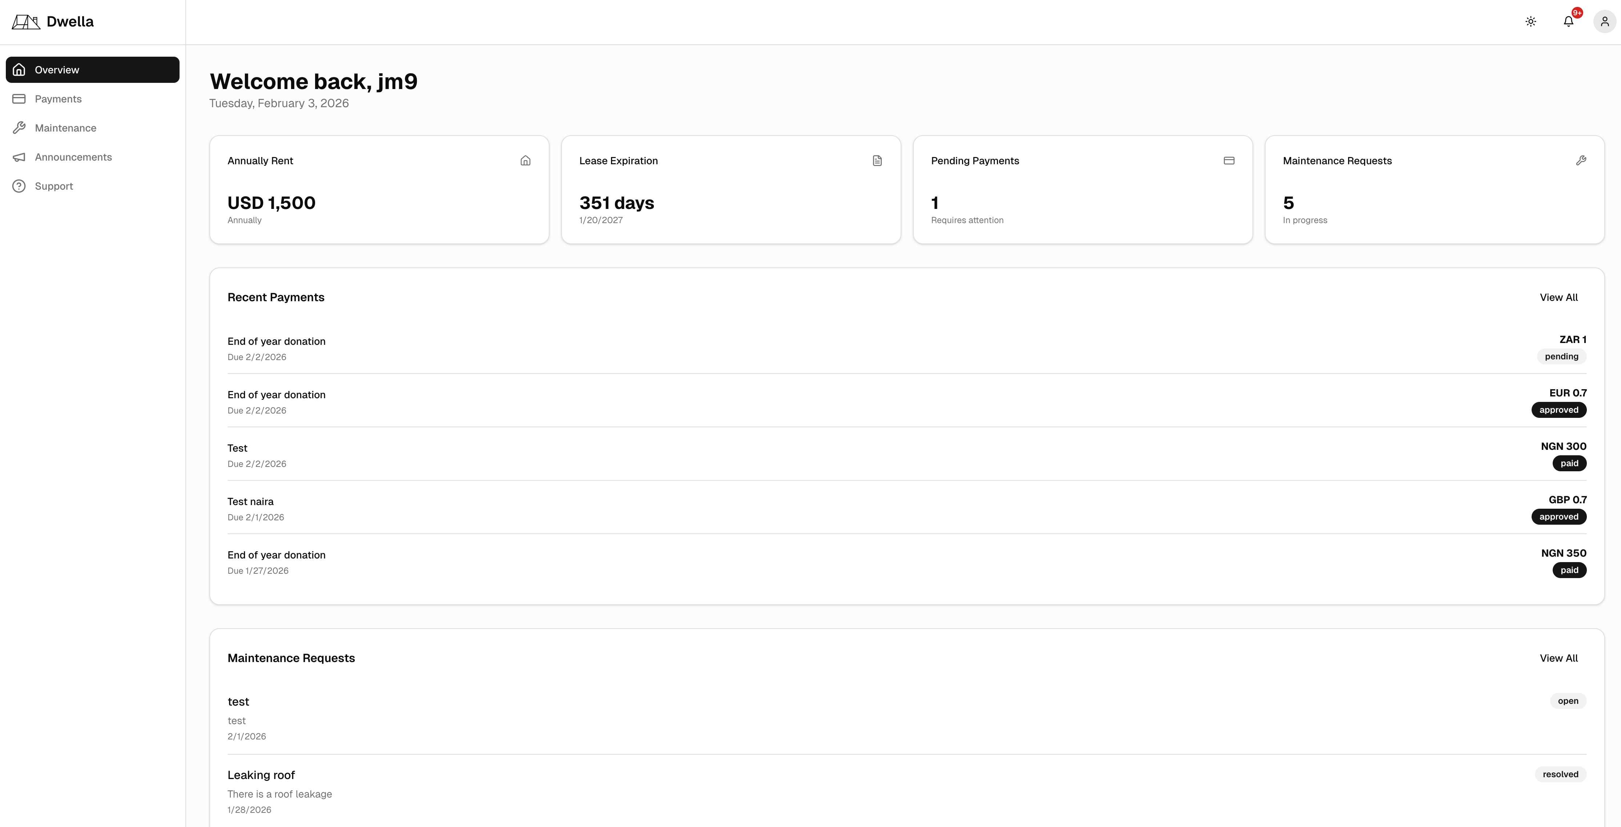Toggle the light/dark theme sun icon

point(1531,21)
